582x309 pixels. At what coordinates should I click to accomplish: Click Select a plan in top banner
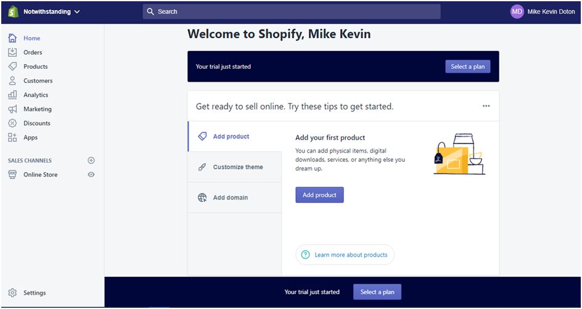coord(467,66)
